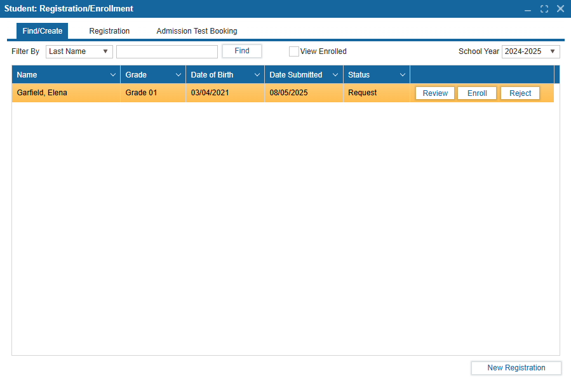Open the Date Submitted column chevron
The image size is (571, 378).
(335, 75)
